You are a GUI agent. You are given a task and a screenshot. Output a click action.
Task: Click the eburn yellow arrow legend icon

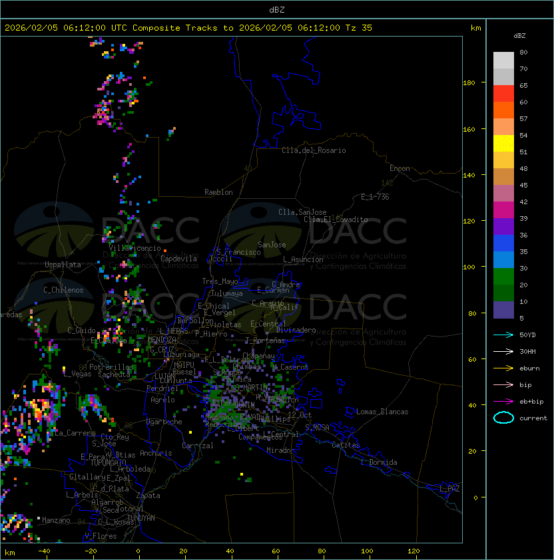point(503,368)
